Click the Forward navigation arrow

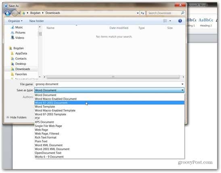tap(15, 13)
